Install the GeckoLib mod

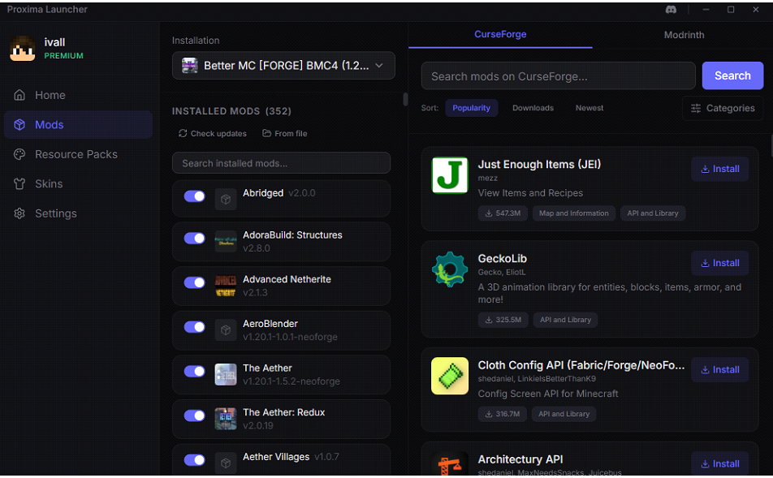pos(719,263)
